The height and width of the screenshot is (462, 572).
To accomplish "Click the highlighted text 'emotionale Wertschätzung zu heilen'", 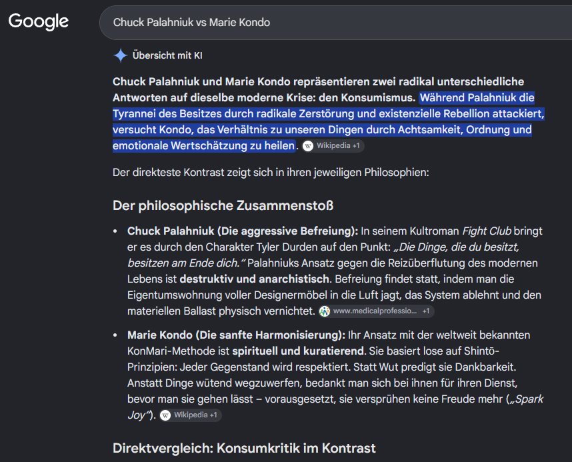I will point(203,146).
